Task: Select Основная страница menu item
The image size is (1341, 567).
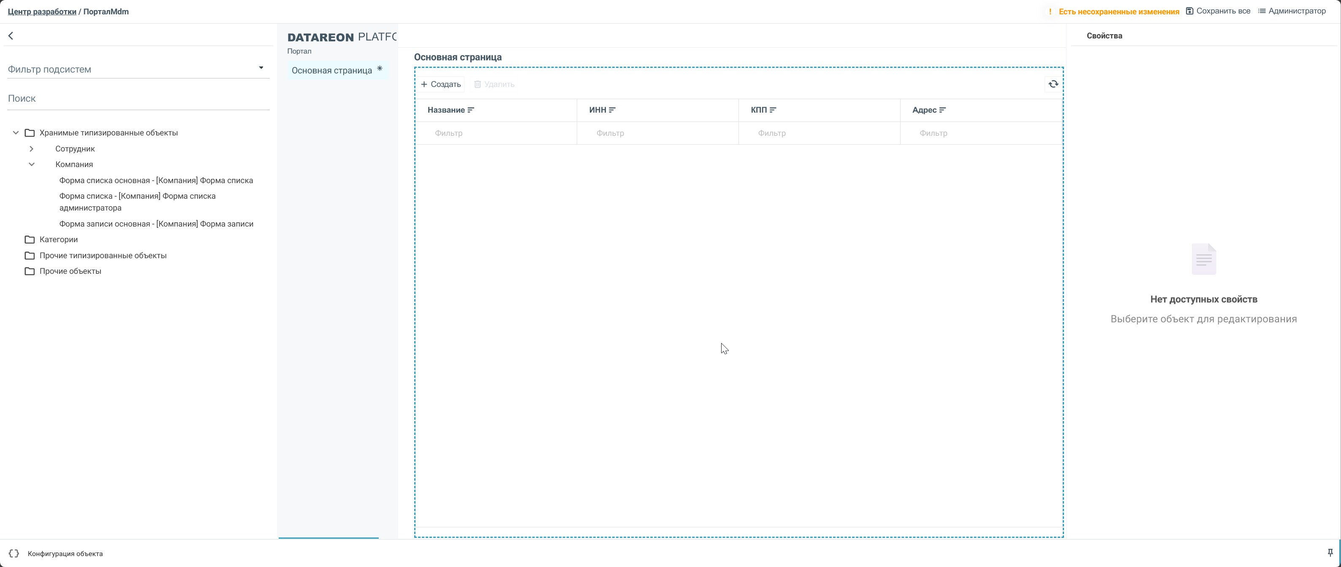Action: coord(331,71)
